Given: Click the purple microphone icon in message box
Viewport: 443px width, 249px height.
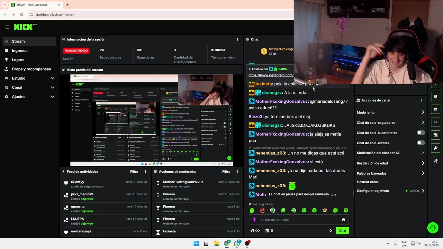Looking at the screenshot, I should [x=254, y=220].
